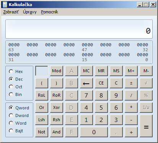Click digit 7 button
158x143 pixels.
tap(86, 95)
